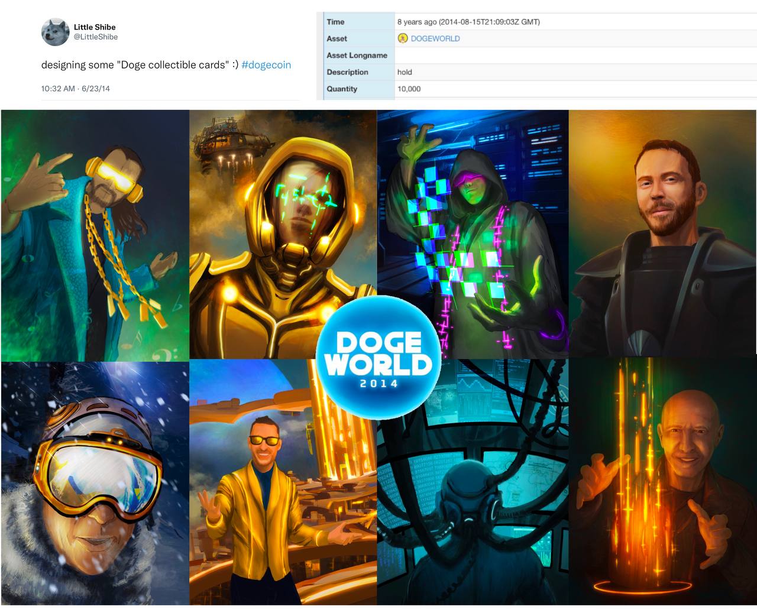Open the @LittleShibe handle
757x616 pixels.
[96, 37]
